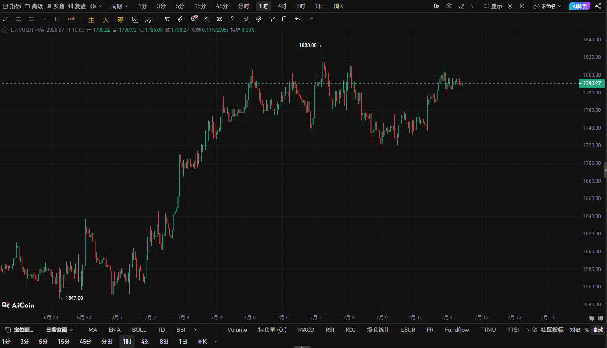Share the chart via share icon
607x348 pixels.
tap(598, 6)
